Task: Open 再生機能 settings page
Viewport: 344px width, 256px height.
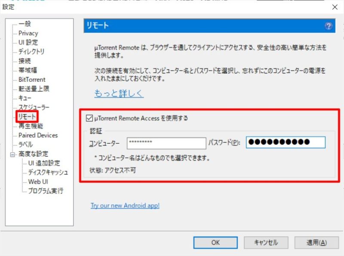Action: tap(31, 126)
